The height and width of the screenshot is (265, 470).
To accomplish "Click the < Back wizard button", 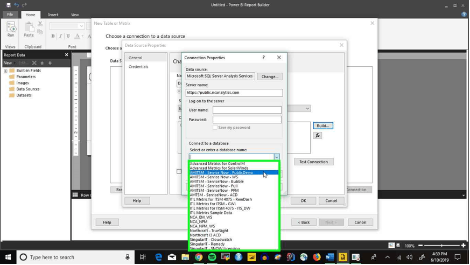I will [304, 222].
